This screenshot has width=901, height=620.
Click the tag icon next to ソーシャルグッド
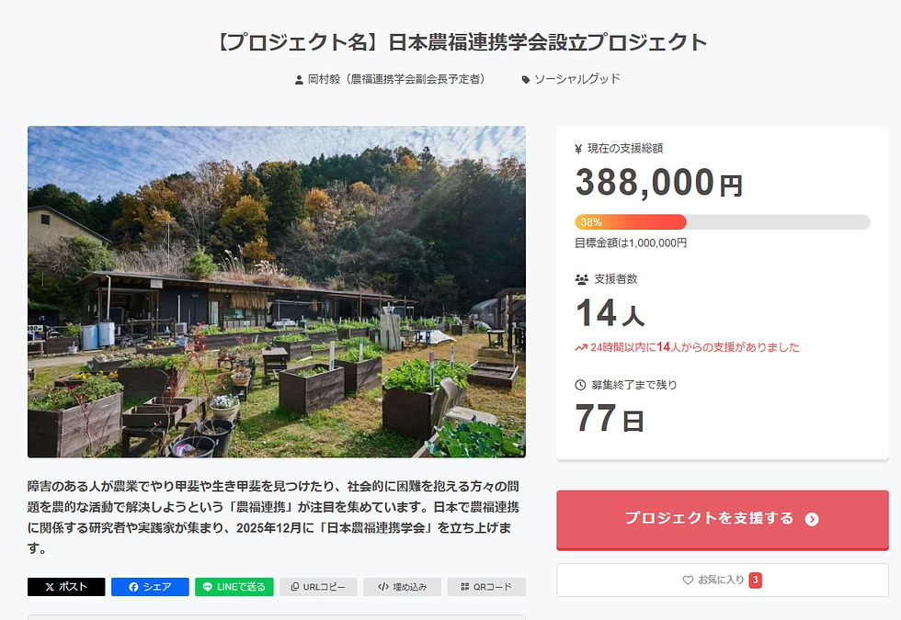coord(525,79)
